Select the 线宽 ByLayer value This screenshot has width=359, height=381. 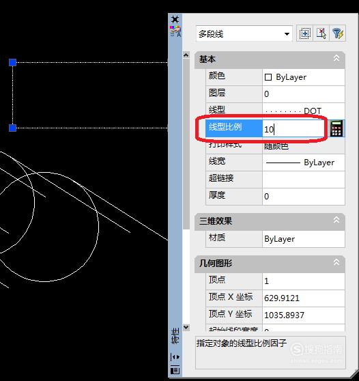(x=304, y=163)
